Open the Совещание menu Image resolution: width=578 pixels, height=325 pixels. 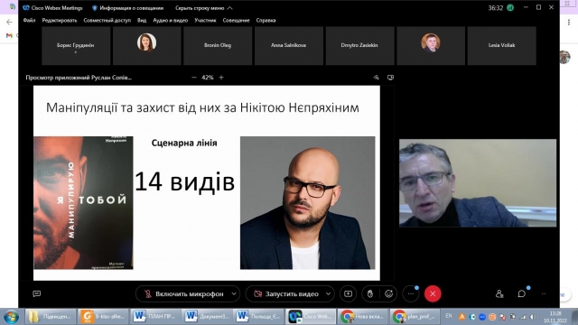[x=236, y=20]
